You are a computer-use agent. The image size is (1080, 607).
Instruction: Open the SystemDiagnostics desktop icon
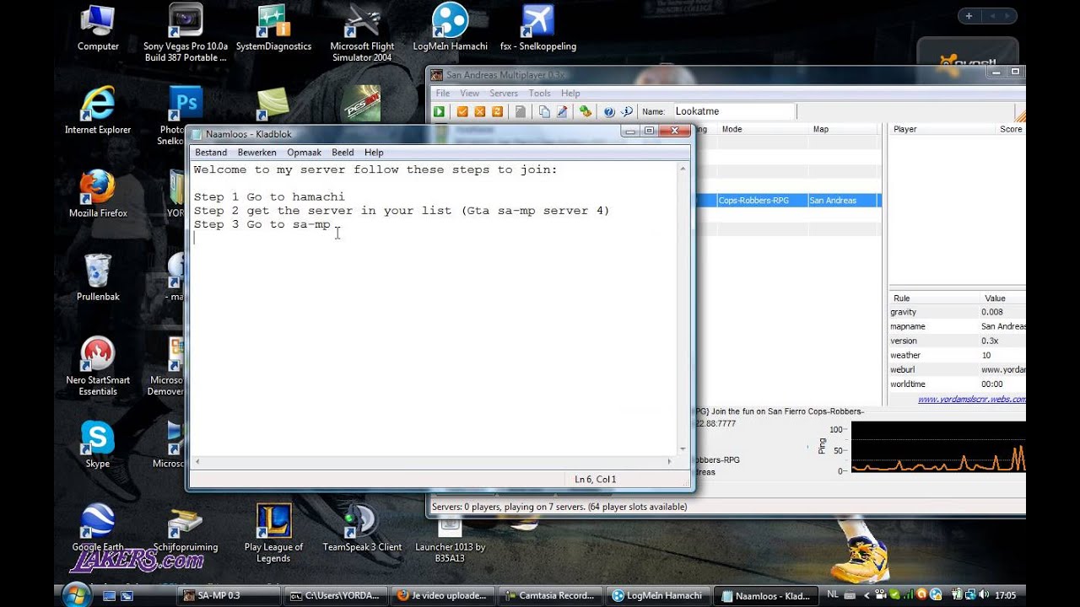pyautogui.click(x=273, y=29)
